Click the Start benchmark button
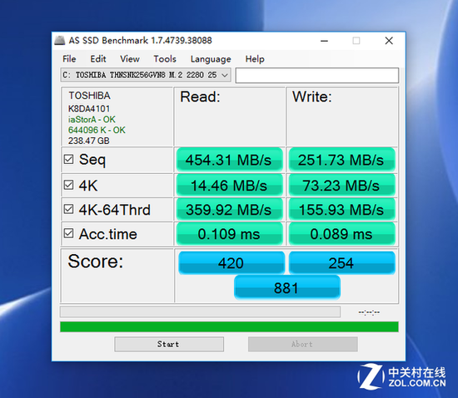 coord(169,344)
